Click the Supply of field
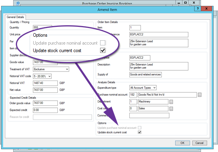The width and height of the screenshot is (218, 152). [146, 75]
